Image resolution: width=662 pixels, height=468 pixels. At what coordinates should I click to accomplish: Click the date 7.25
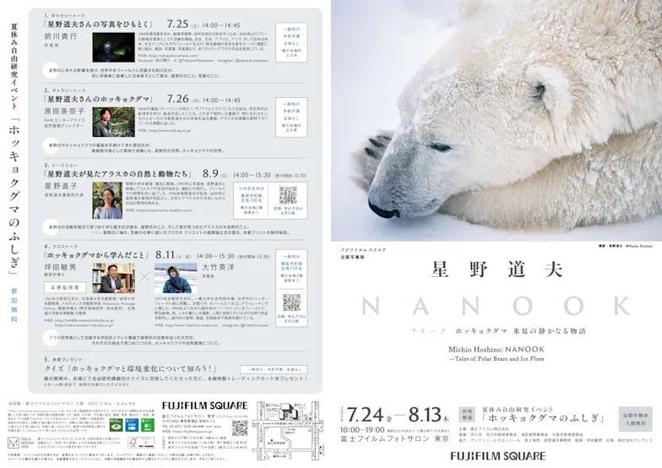coord(177,24)
